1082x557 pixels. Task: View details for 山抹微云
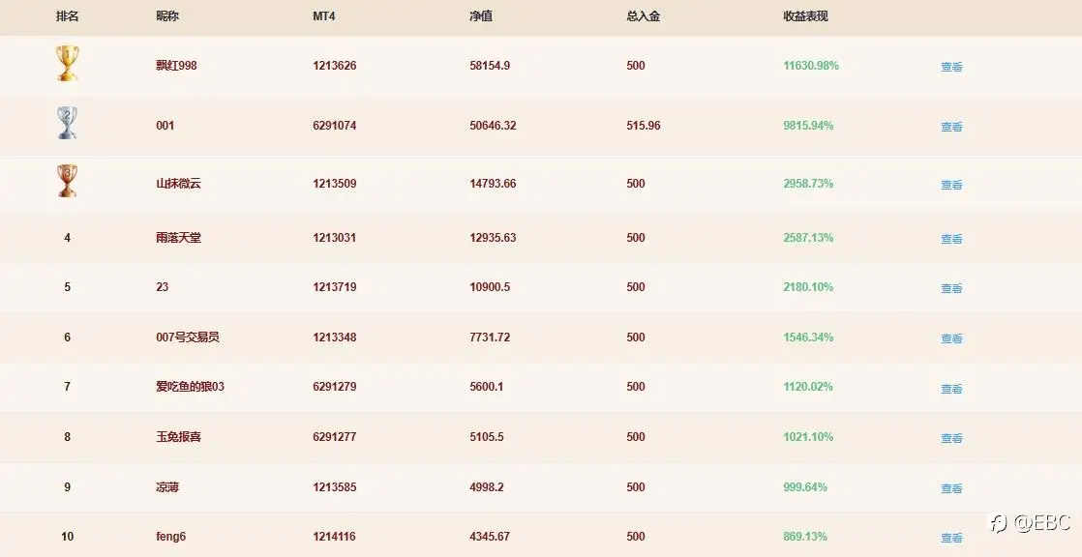(x=951, y=185)
